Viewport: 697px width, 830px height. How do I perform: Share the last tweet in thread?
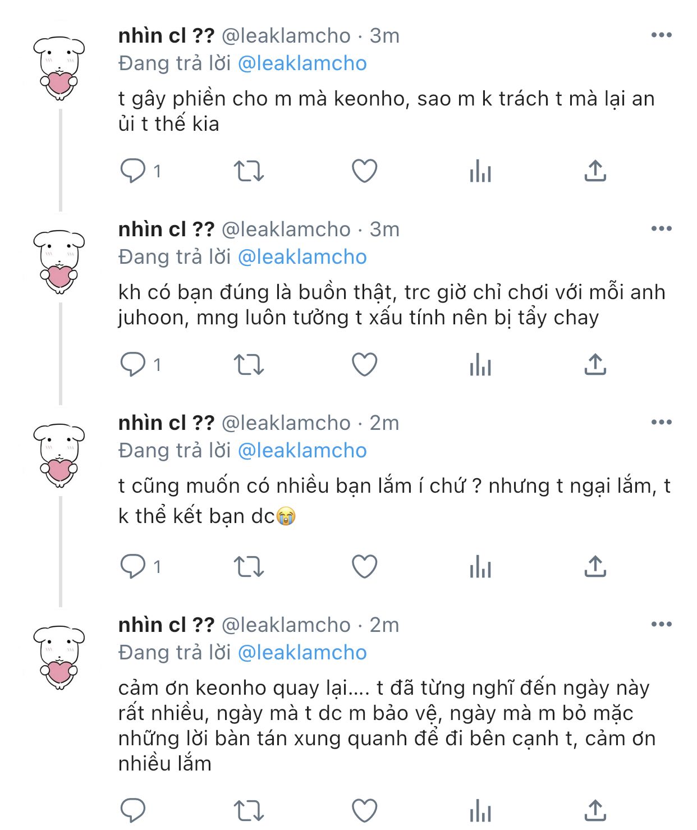[595, 810]
